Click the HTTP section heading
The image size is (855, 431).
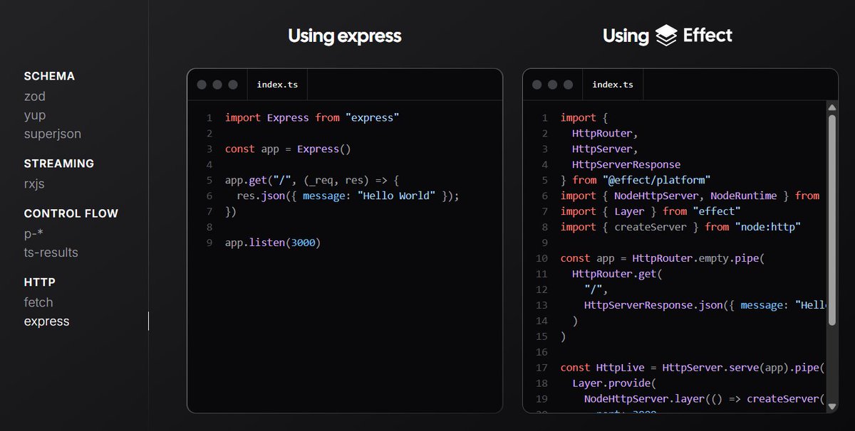pyautogui.click(x=40, y=282)
